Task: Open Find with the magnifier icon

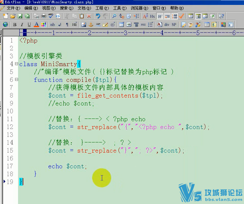Action: (114, 16)
